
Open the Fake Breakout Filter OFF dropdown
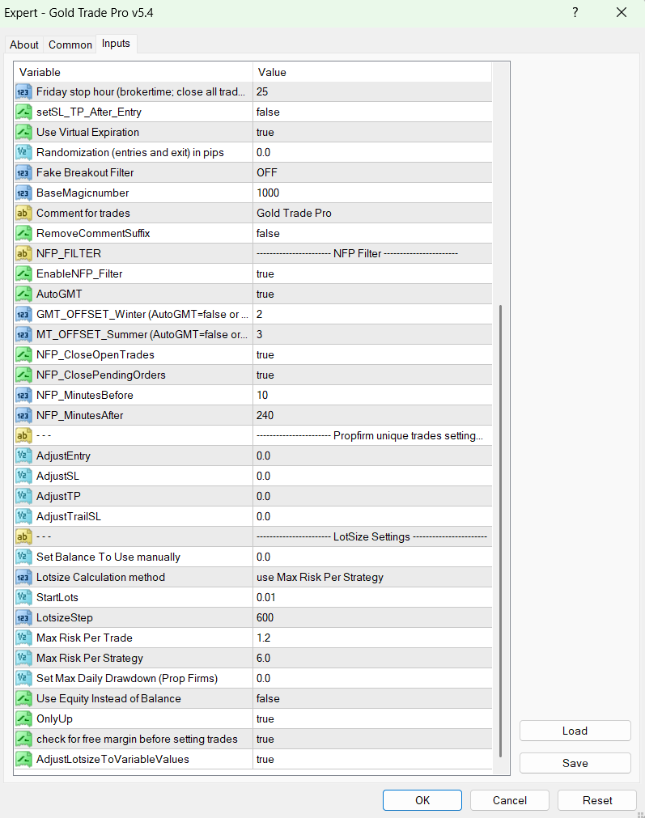tap(371, 172)
